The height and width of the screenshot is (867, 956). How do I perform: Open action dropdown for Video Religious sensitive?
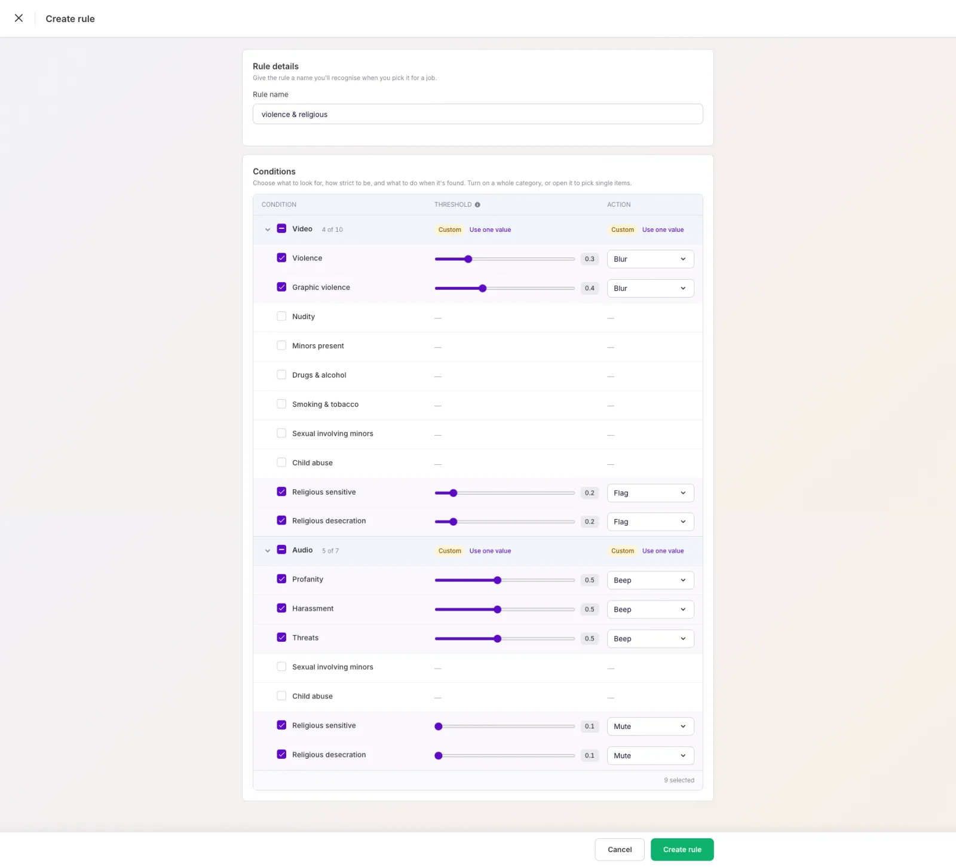click(650, 493)
